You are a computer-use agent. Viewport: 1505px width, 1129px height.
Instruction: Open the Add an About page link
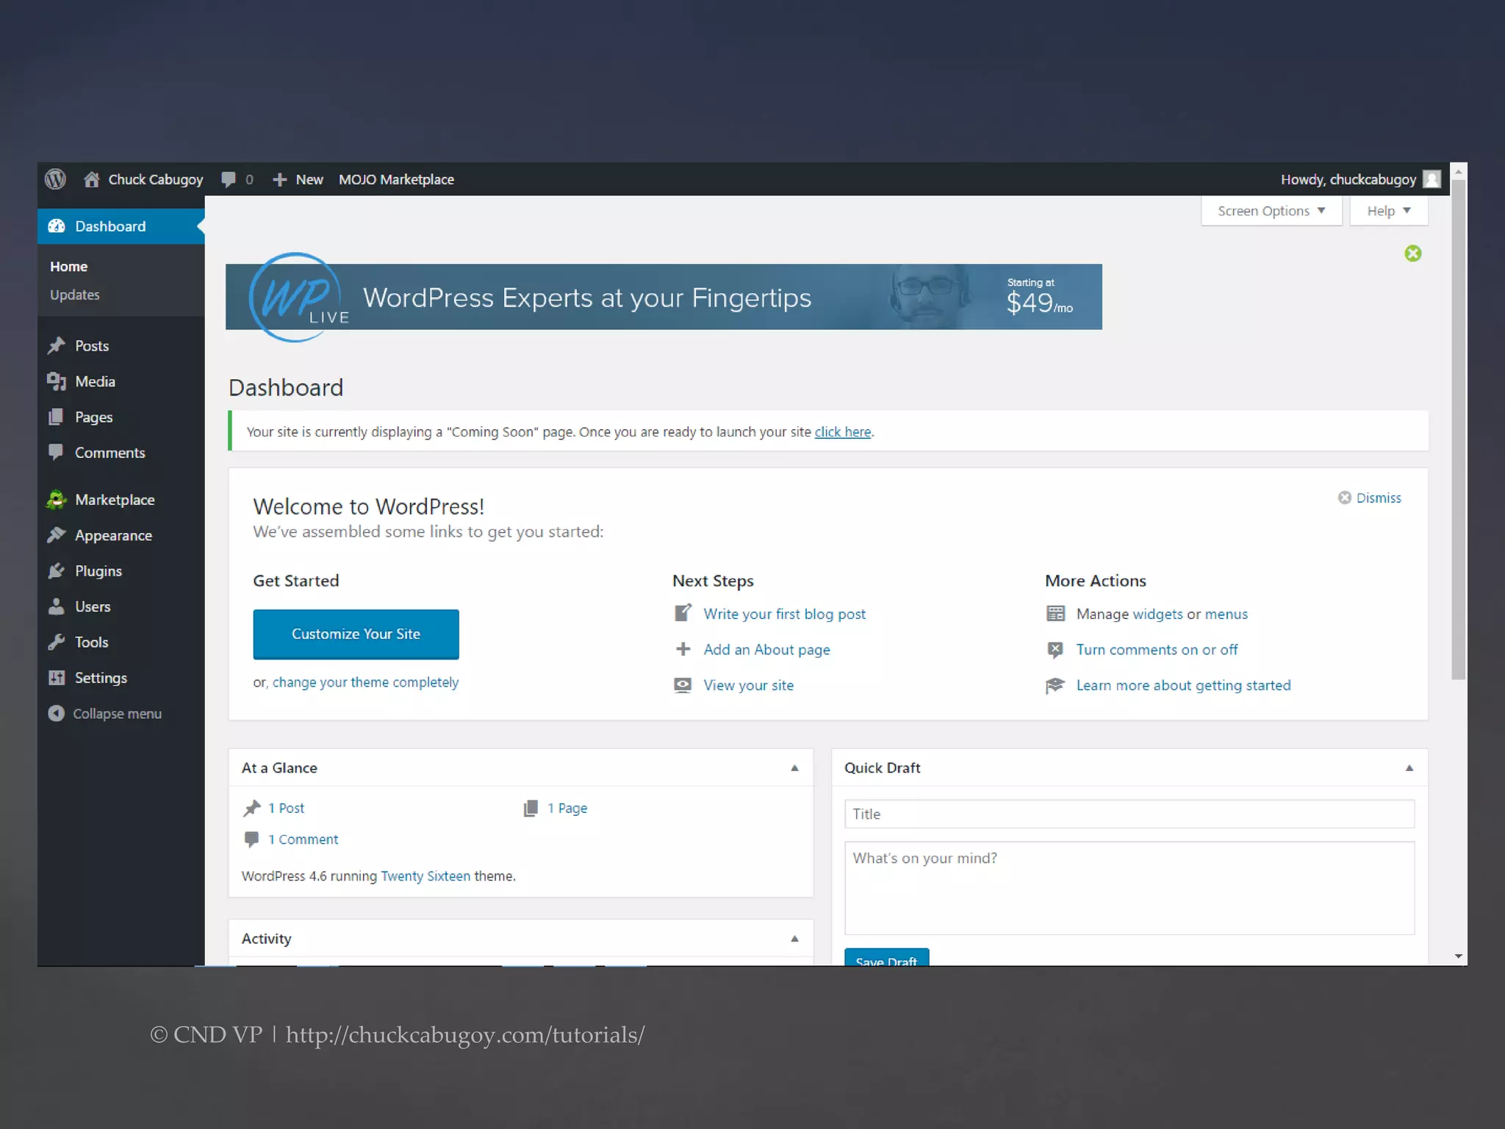tap(766, 650)
